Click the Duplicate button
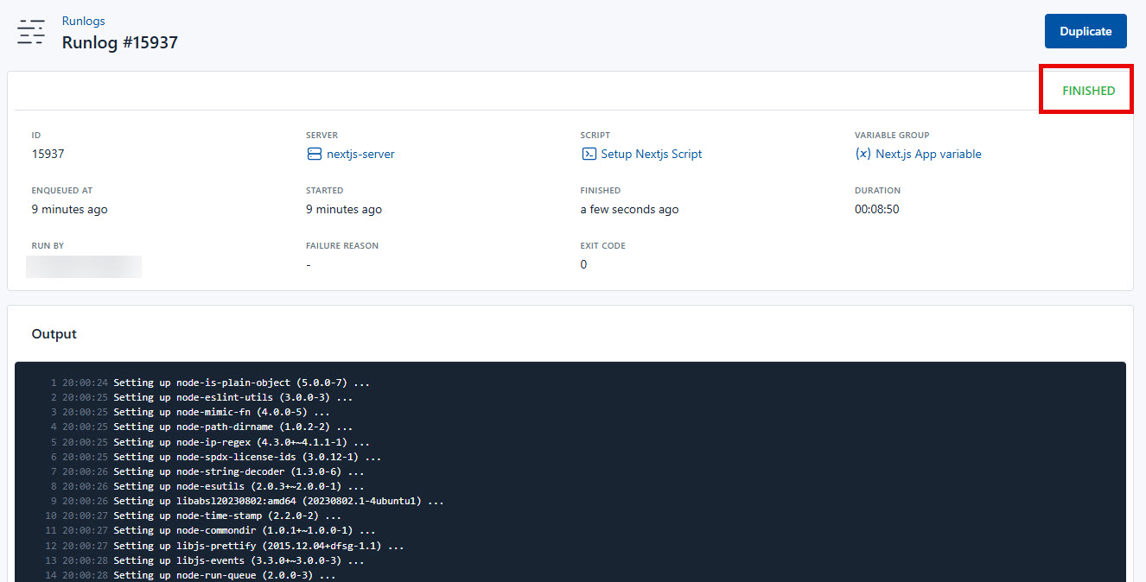 pyautogui.click(x=1086, y=30)
